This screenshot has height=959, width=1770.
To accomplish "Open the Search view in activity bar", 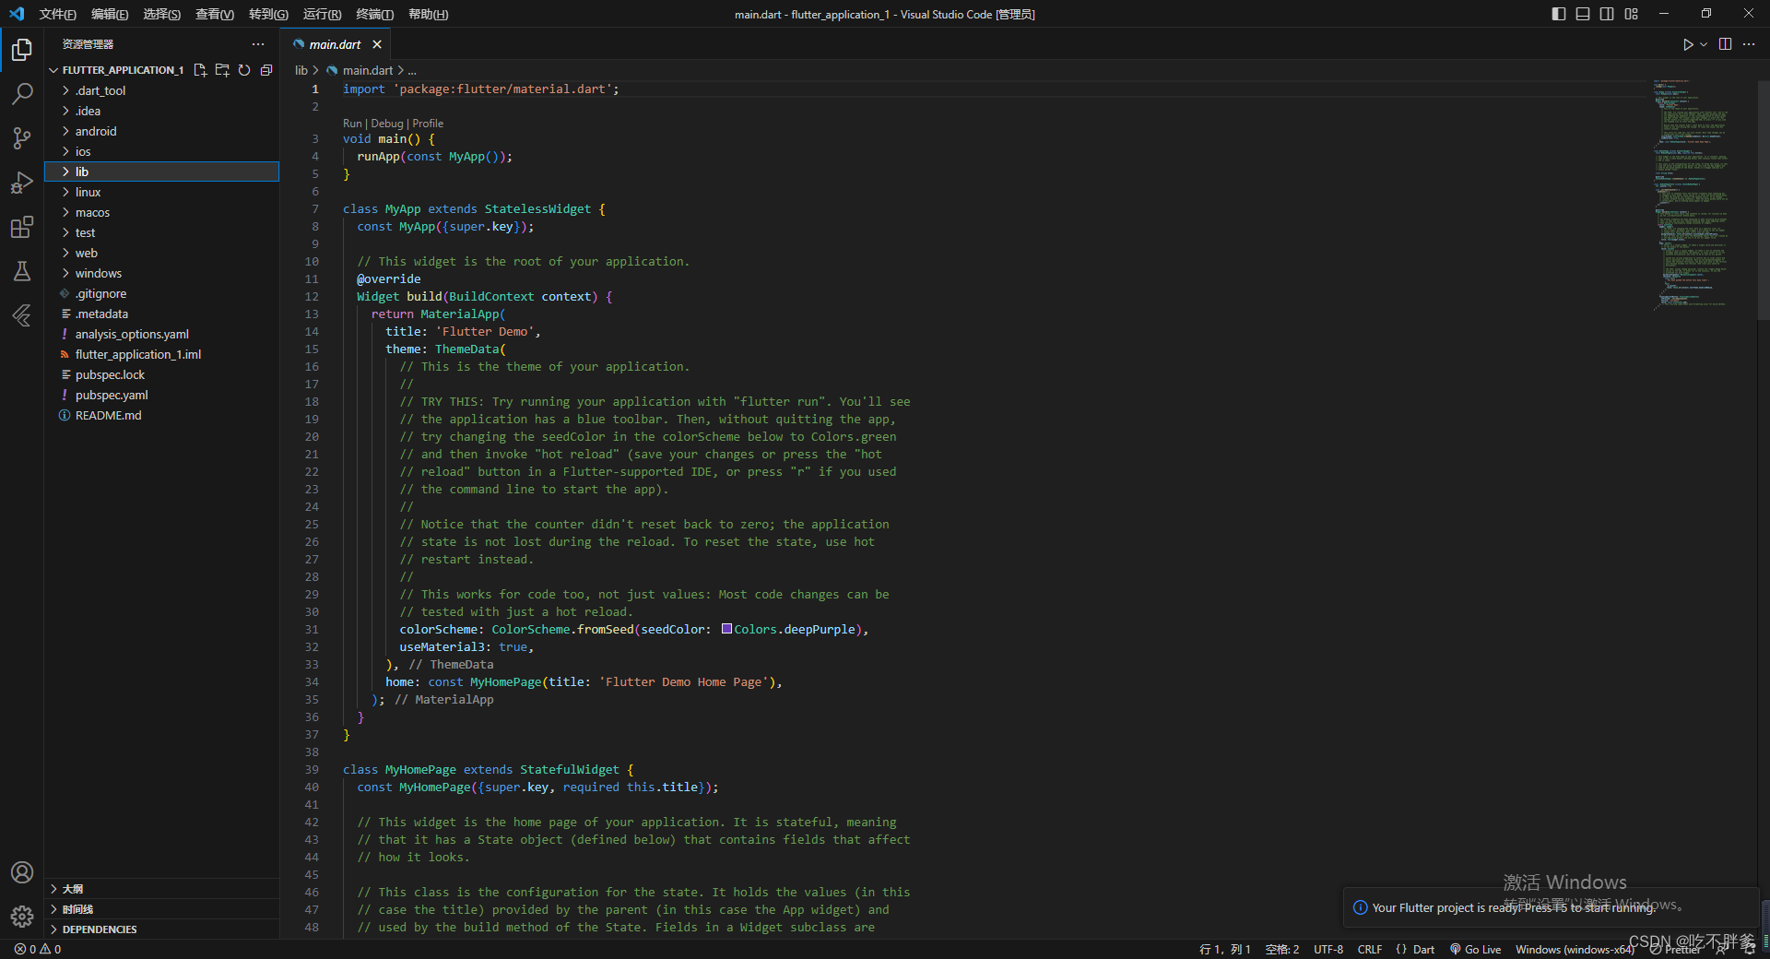I will (x=22, y=94).
